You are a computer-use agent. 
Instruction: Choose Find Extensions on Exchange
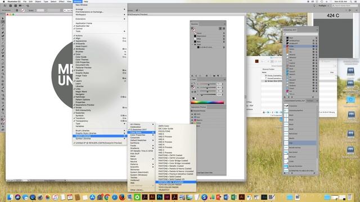click(x=100, y=12)
